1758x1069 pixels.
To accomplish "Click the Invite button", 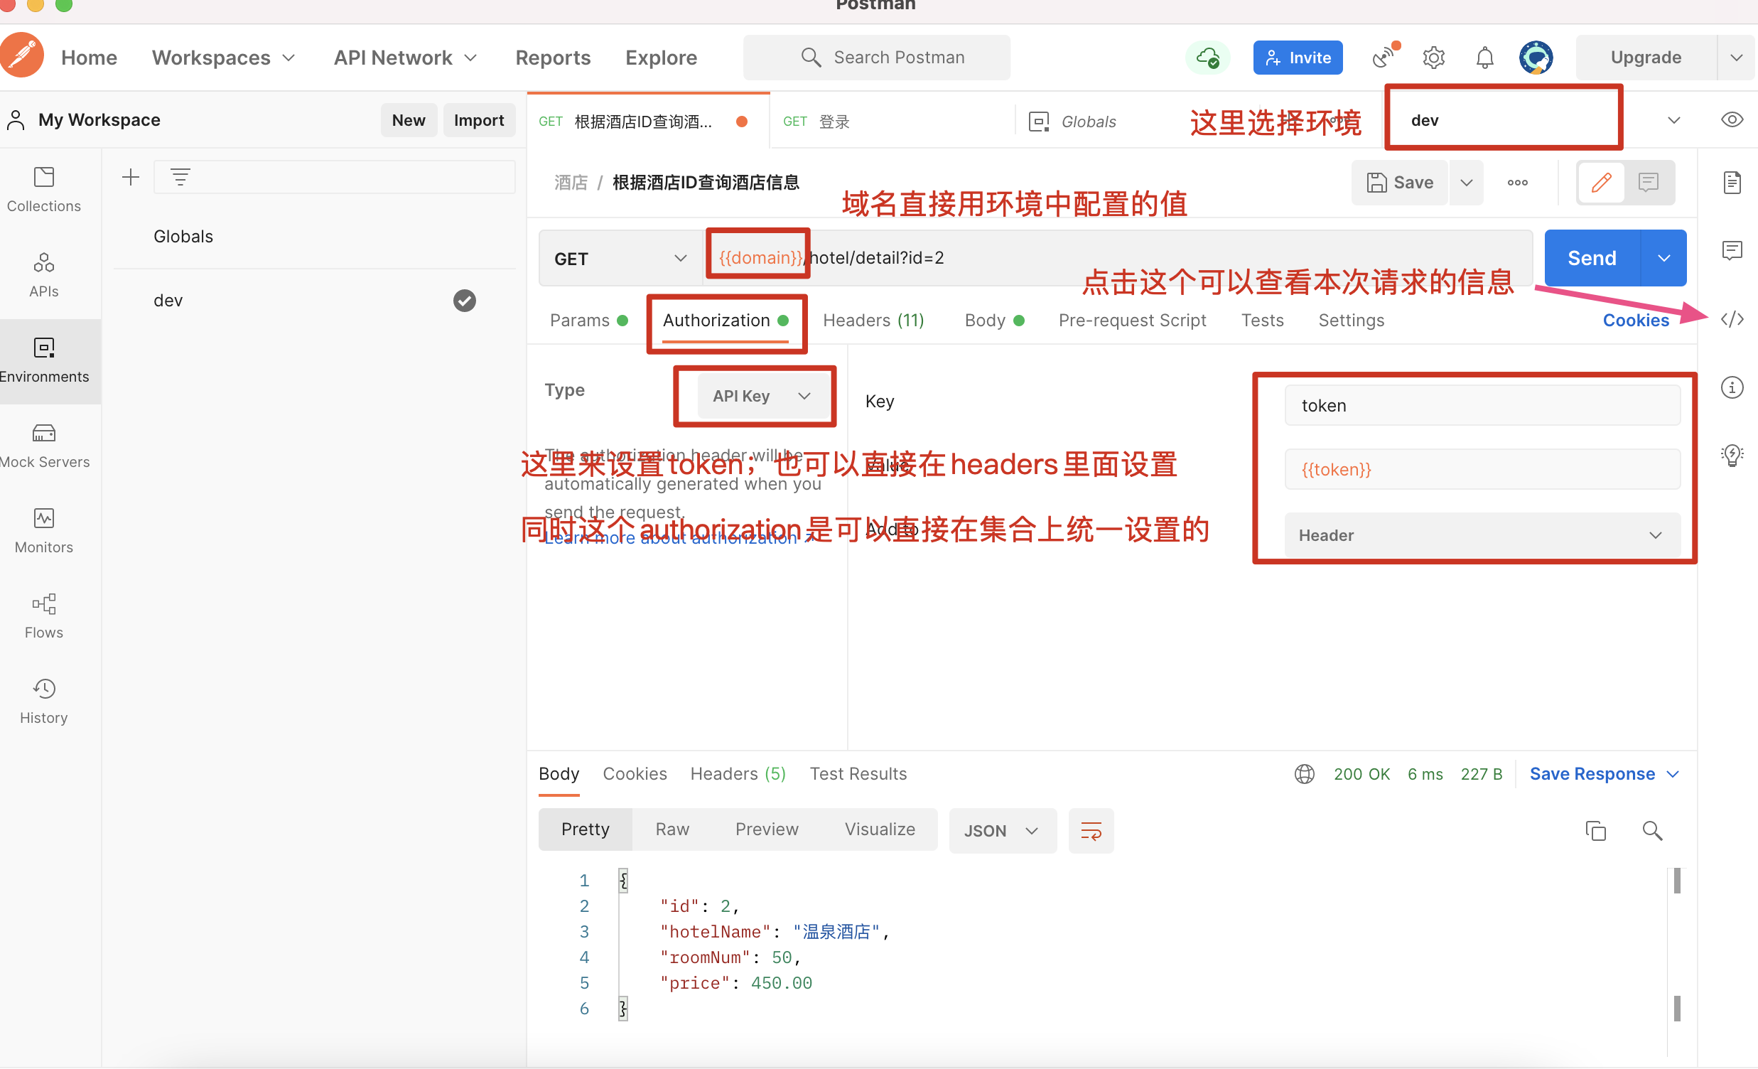I will click(x=1298, y=58).
